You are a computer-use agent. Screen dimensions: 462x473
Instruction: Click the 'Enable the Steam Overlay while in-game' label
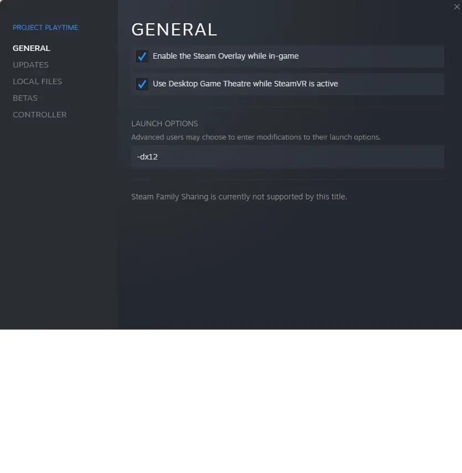tap(225, 56)
